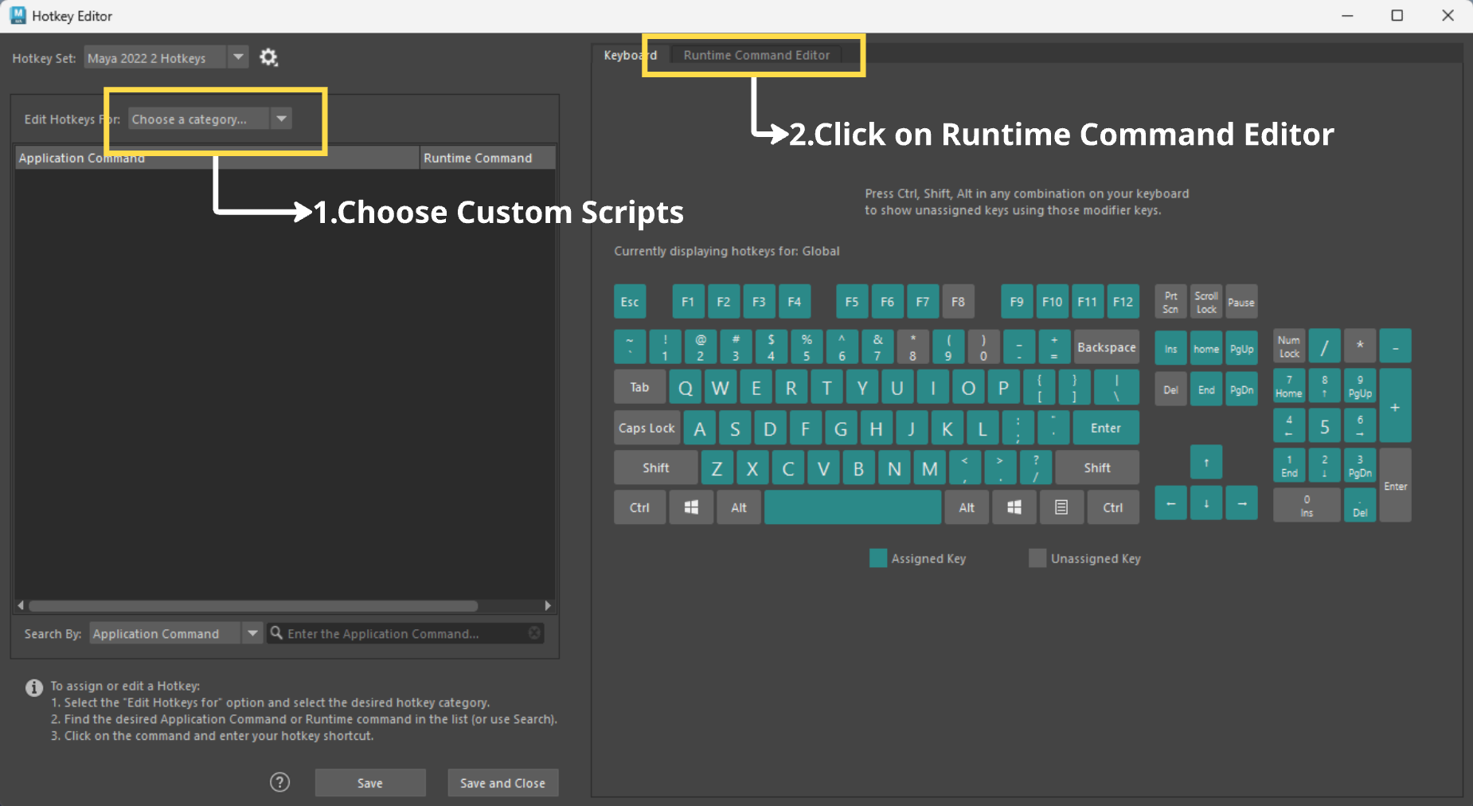Click the Tab key on the keyboard
Viewport: 1473px width, 806px height.
pos(639,387)
